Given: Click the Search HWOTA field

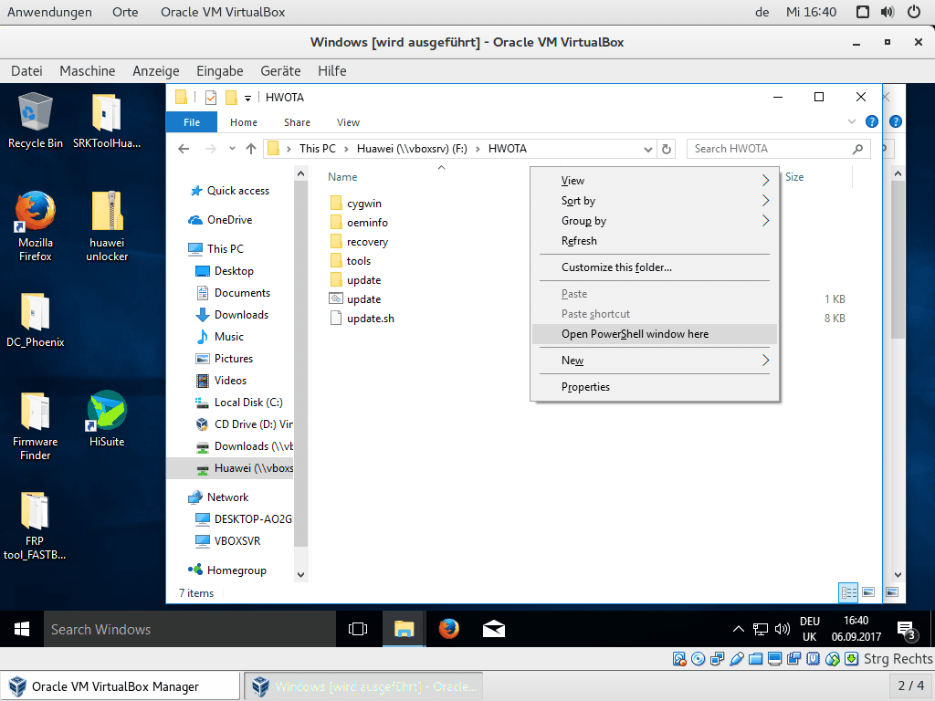Looking at the screenshot, I should pyautogui.click(x=779, y=149).
